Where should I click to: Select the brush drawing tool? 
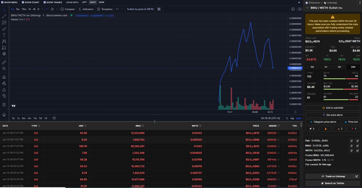tap(4, 29)
